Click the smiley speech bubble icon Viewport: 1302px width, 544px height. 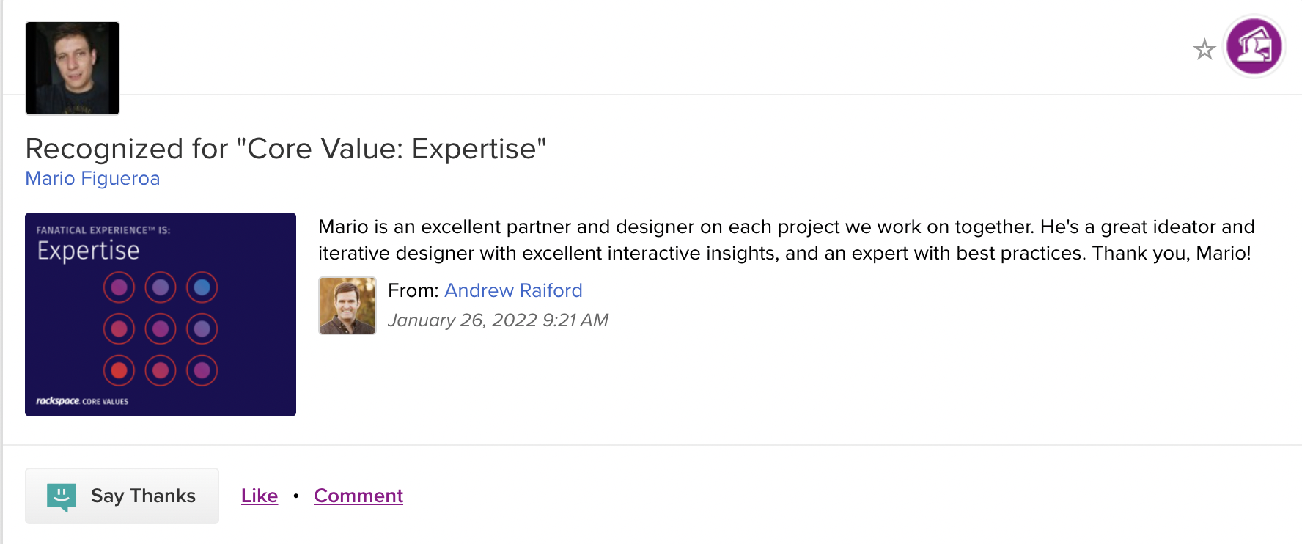click(62, 496)
